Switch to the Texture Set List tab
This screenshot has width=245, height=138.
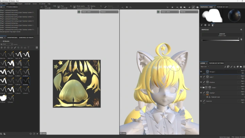223,7
